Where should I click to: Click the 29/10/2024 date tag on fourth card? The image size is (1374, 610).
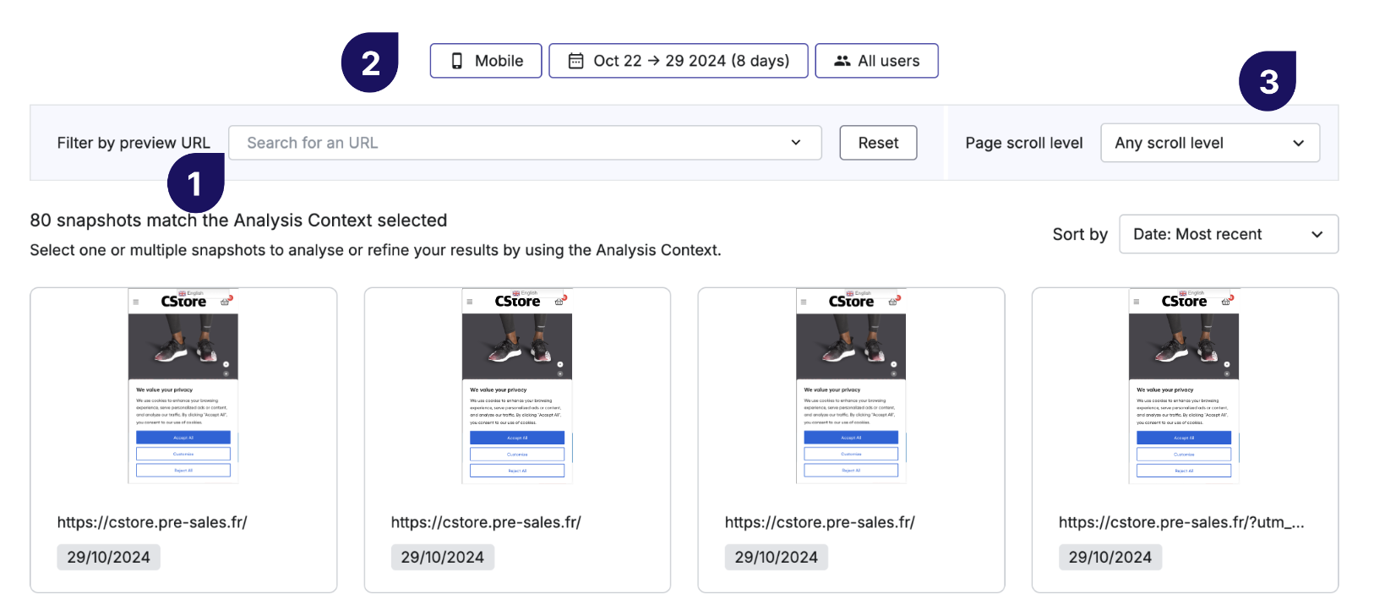pyautogui.click(x=1110, y=557)
